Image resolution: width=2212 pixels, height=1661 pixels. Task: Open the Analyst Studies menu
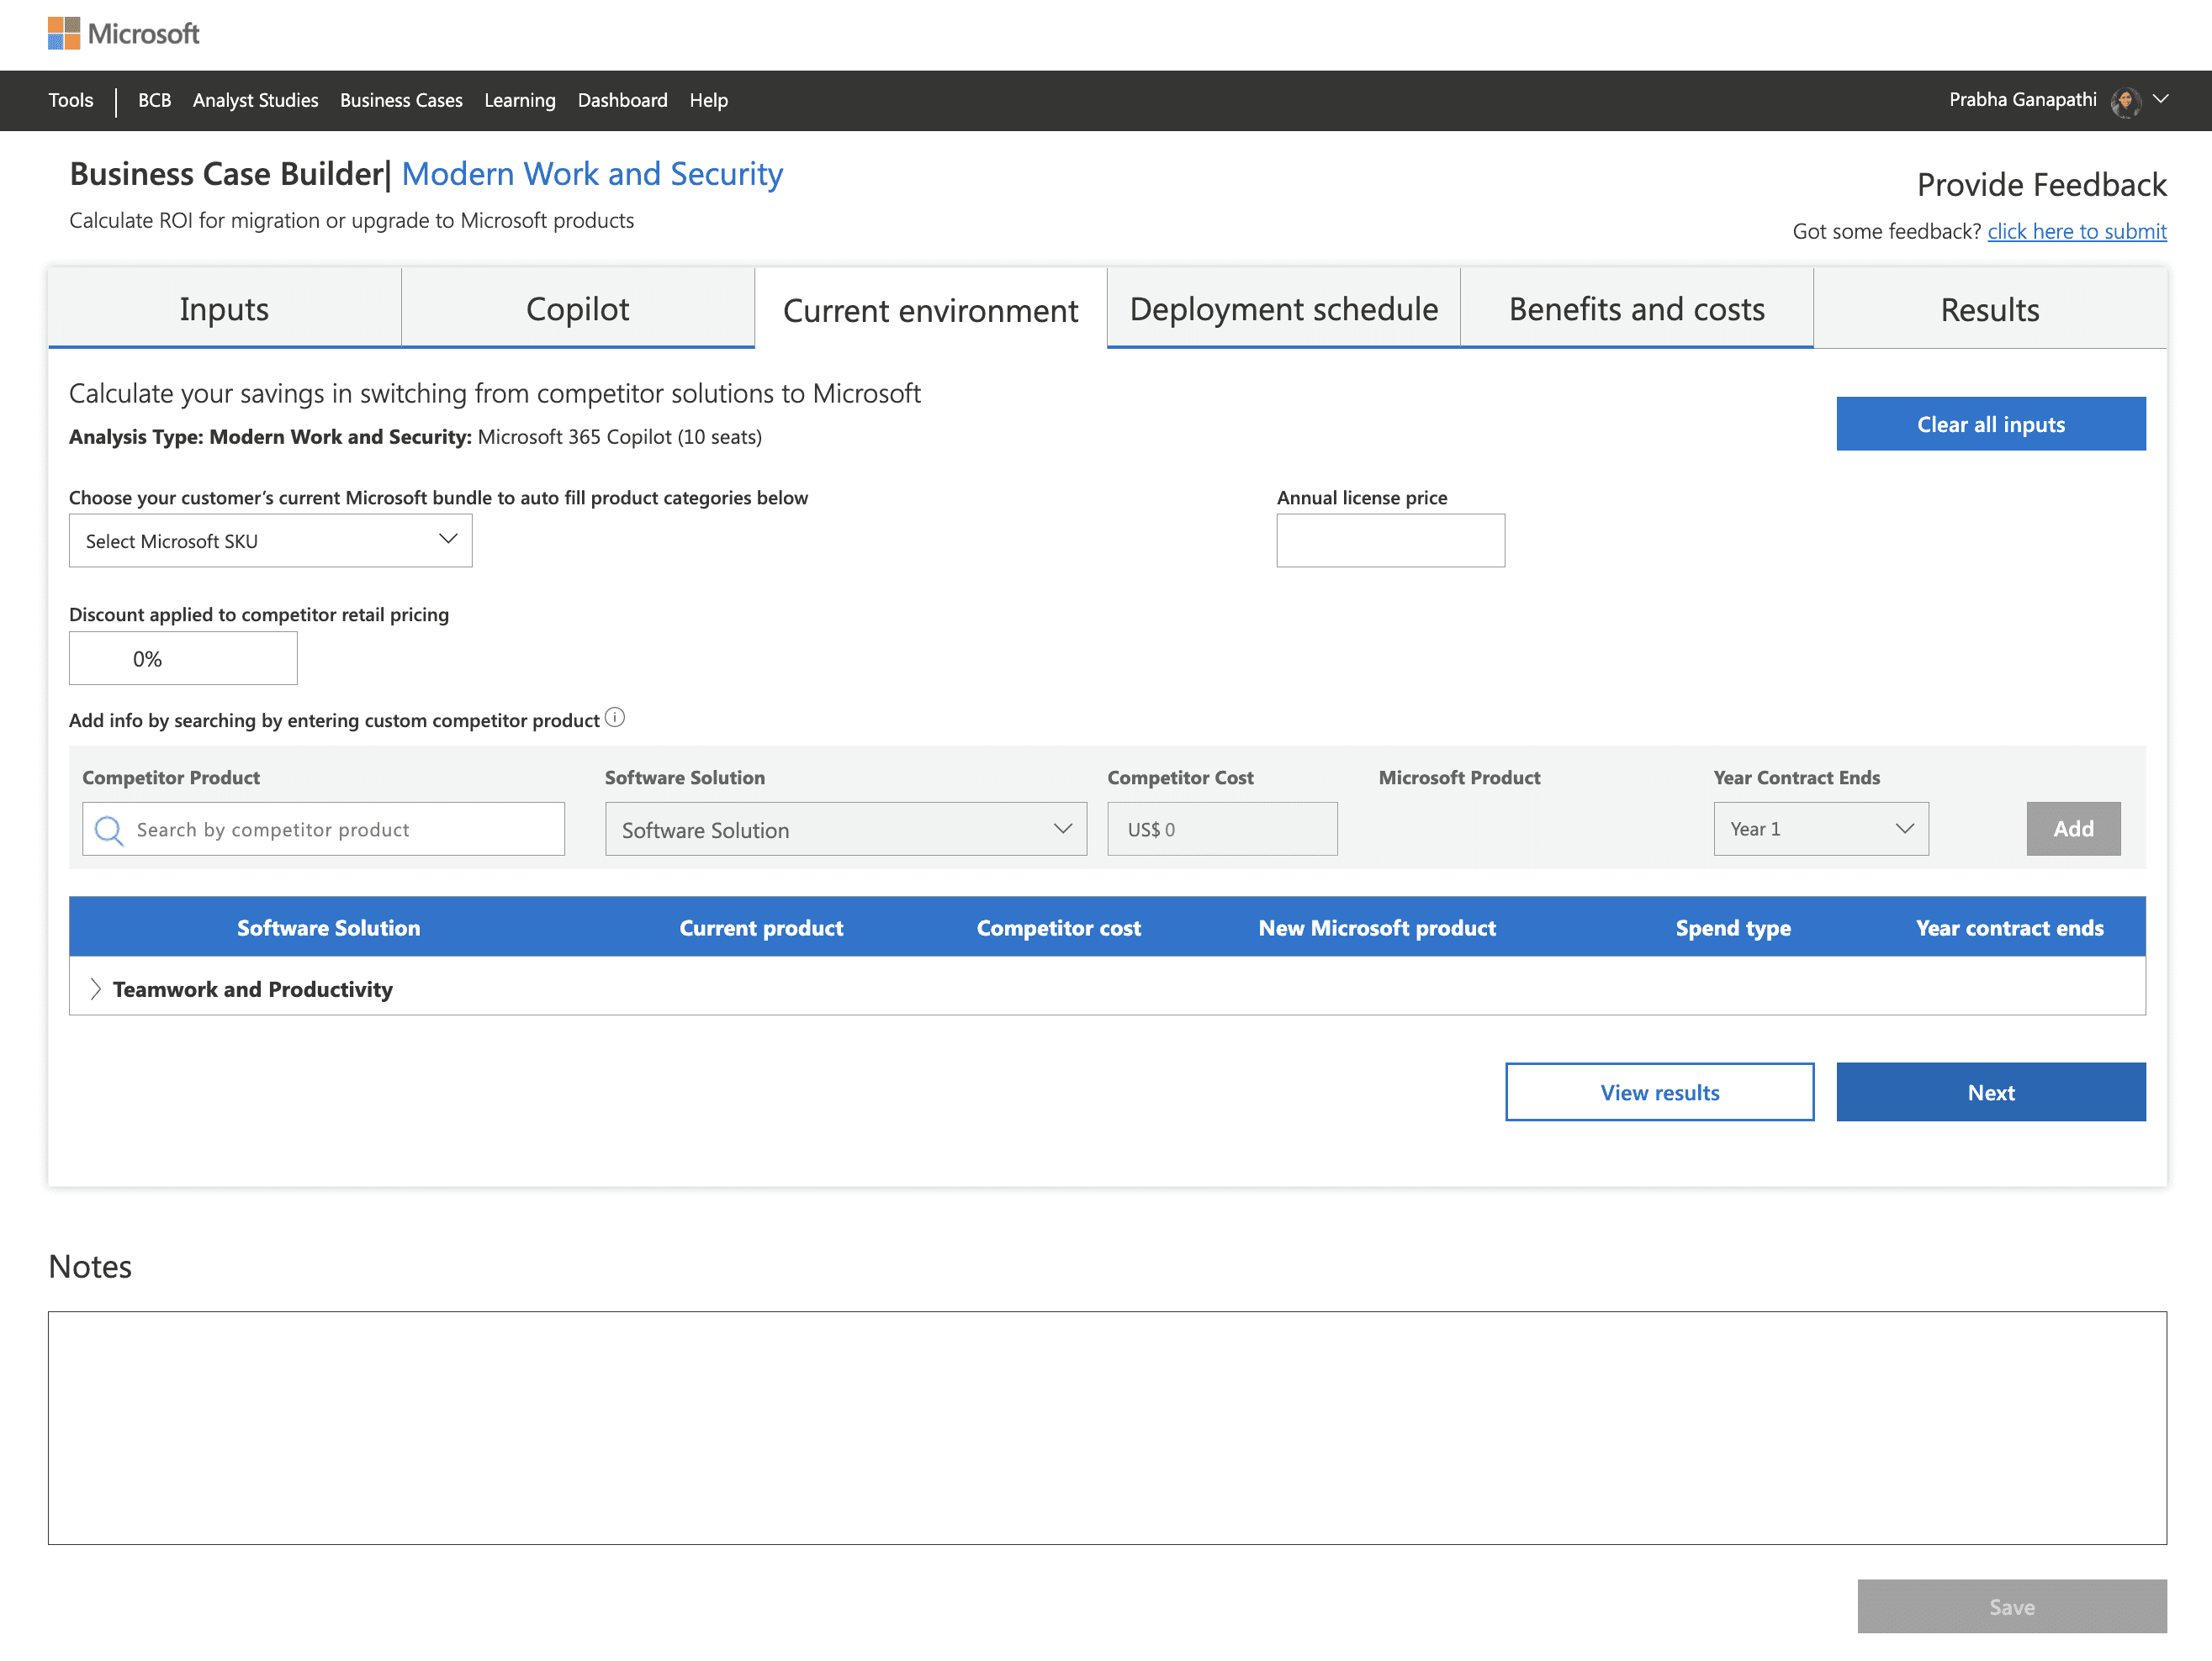tap(255, 100)
